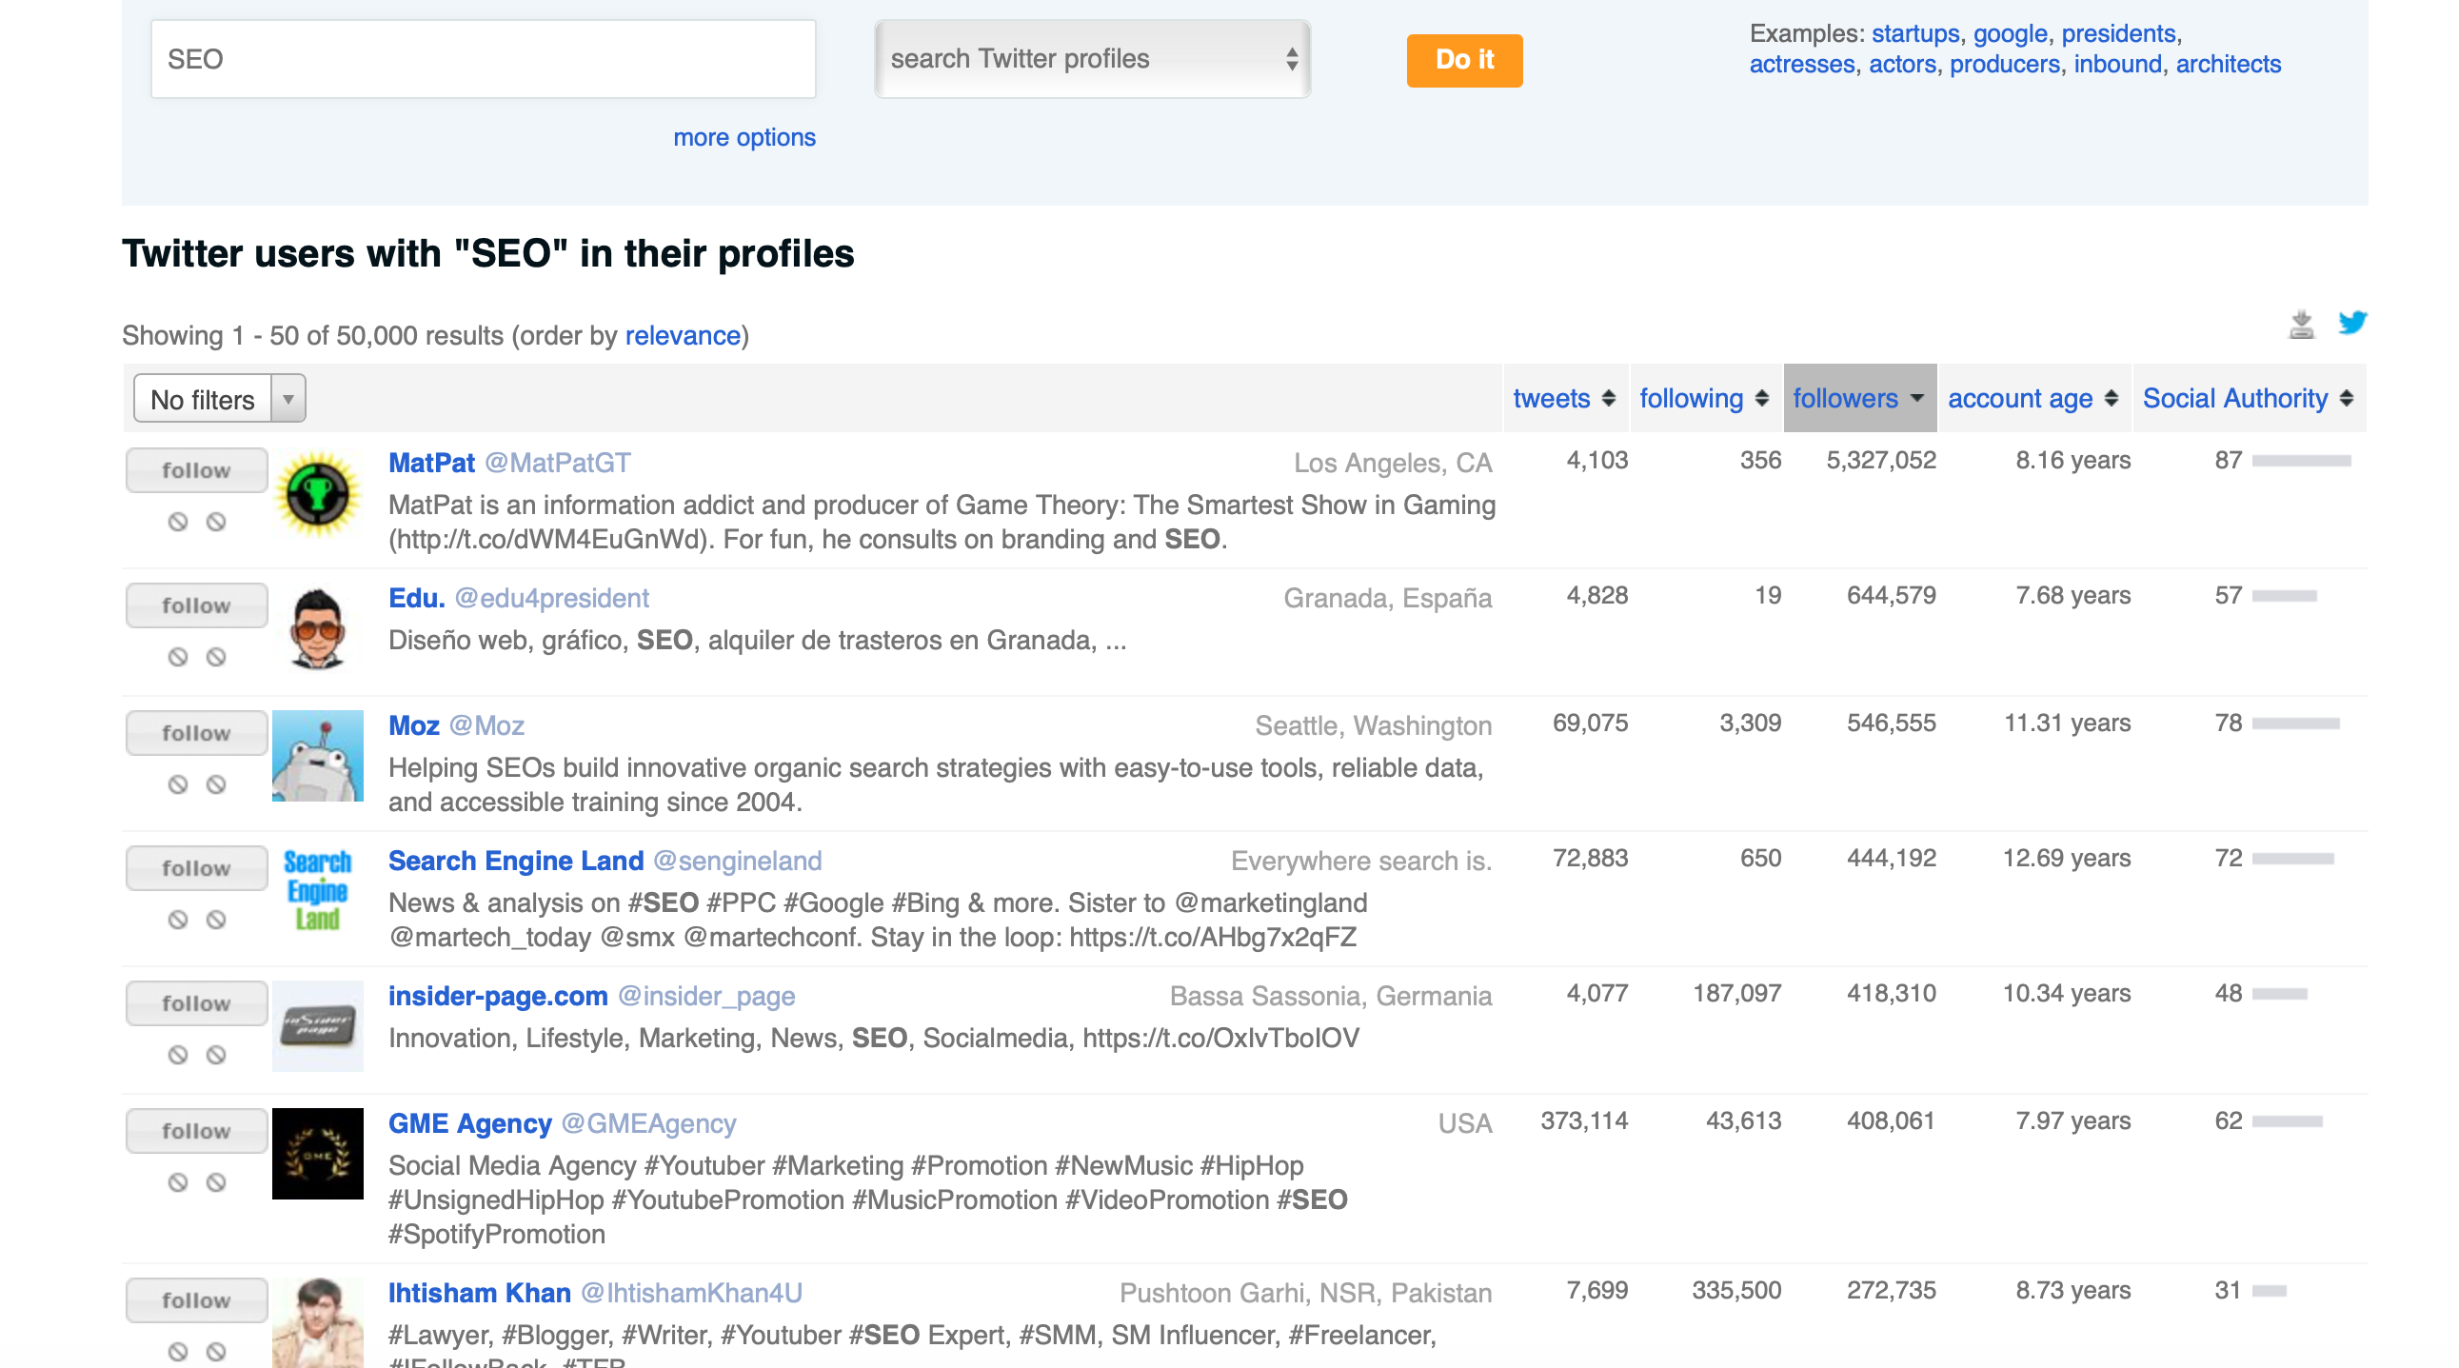Toggle follow for GME Agency
2459x1368 pixels.
pos(196,1130)
